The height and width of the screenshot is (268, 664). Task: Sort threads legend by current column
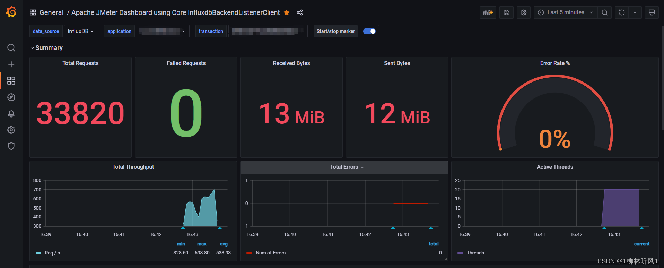[642, 244]
